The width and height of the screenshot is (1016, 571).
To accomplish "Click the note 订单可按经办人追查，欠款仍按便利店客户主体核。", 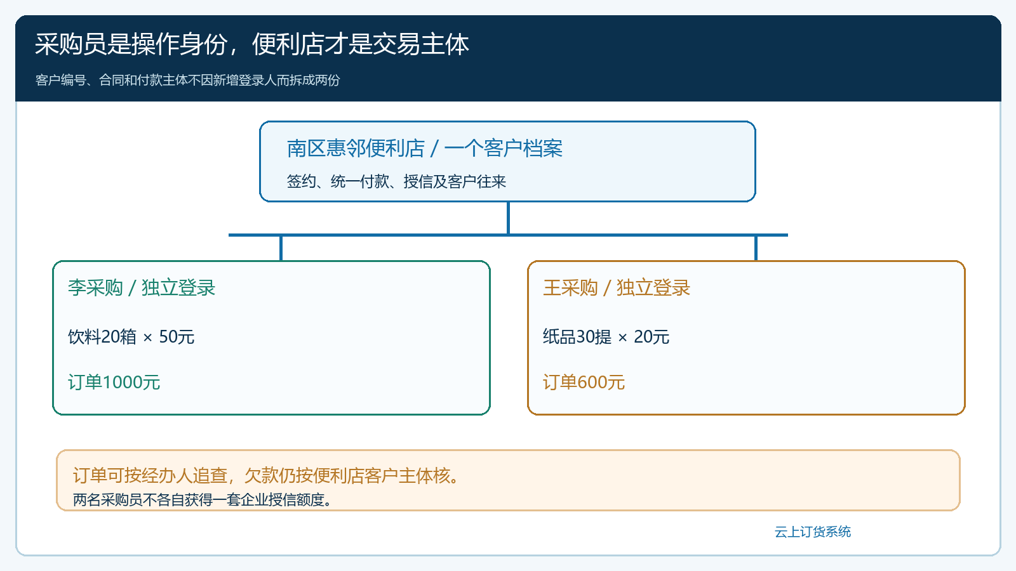I will (x=267, y=476).
